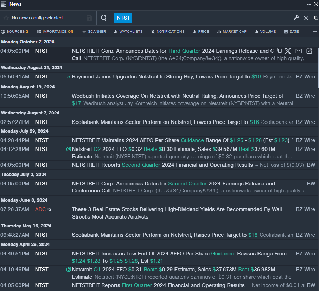Click the NTST search tag
This screenshot has width=319, height=291.
123,18
